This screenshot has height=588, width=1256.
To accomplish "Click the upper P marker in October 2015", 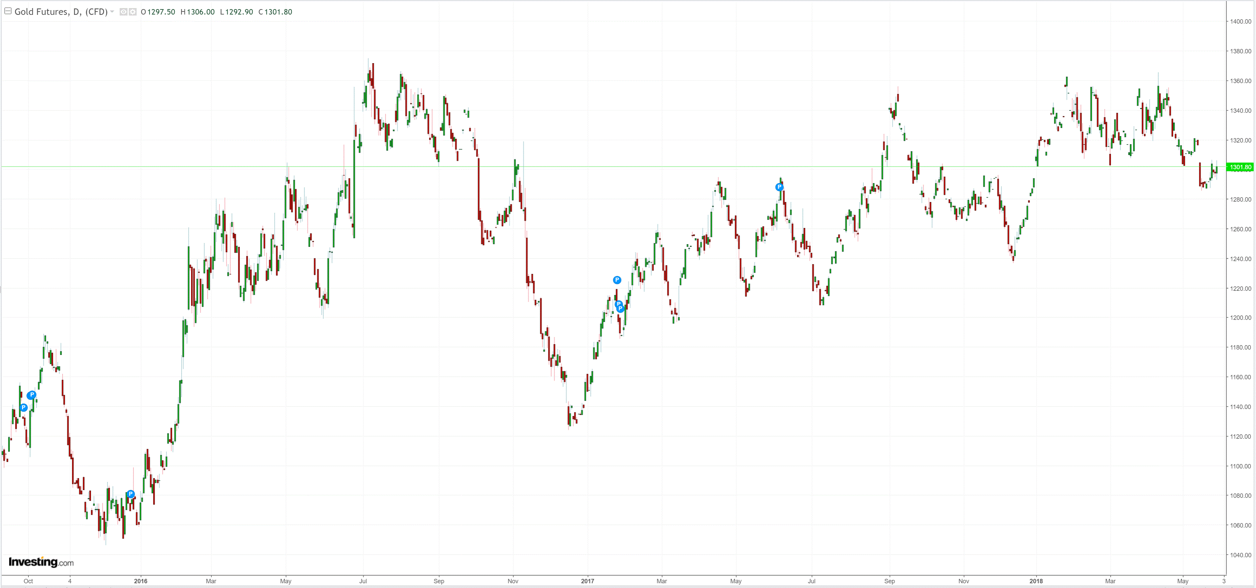I will point(32,394).
